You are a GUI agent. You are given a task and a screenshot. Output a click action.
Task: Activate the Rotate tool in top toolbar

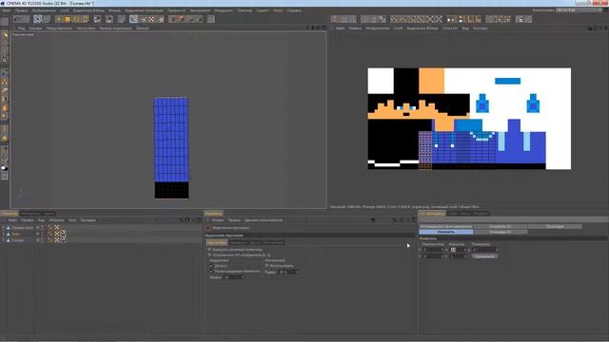click(x=76, y=19)
